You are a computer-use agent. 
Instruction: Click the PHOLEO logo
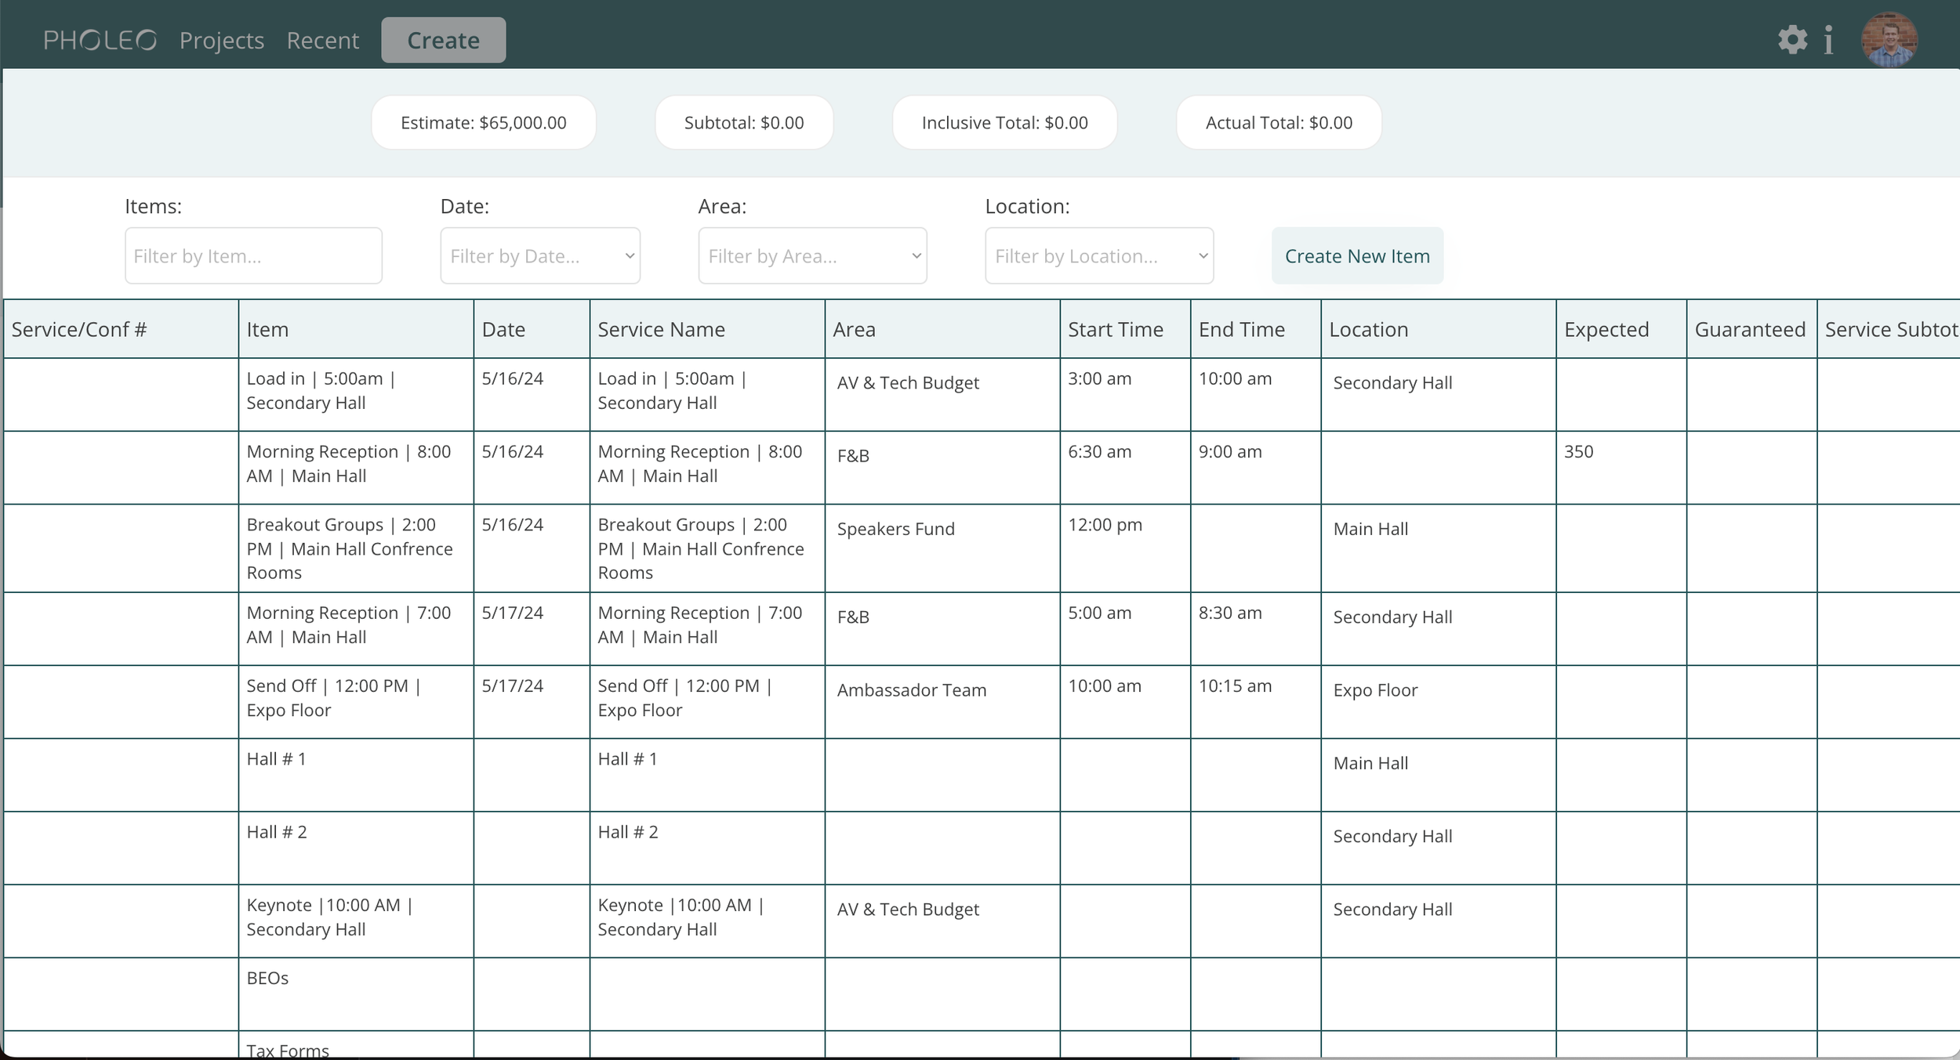point(100,40)
